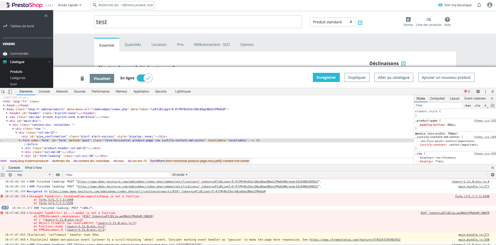Toggle the computed styles sidebar icon
Image resolution: width=496 pixels, height=245 pixels.
tap(492, 106)
